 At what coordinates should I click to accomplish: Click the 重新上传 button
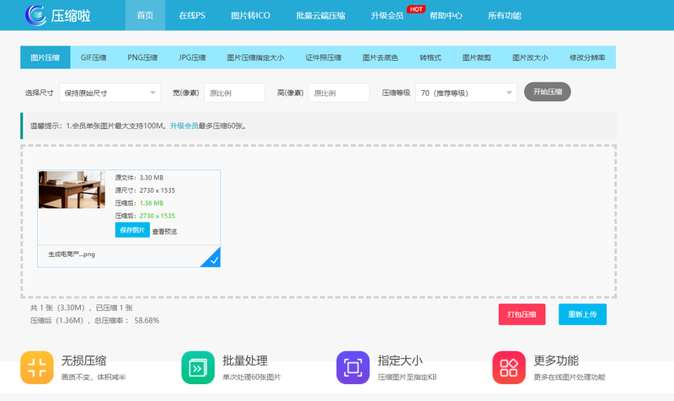click(582, 314)
